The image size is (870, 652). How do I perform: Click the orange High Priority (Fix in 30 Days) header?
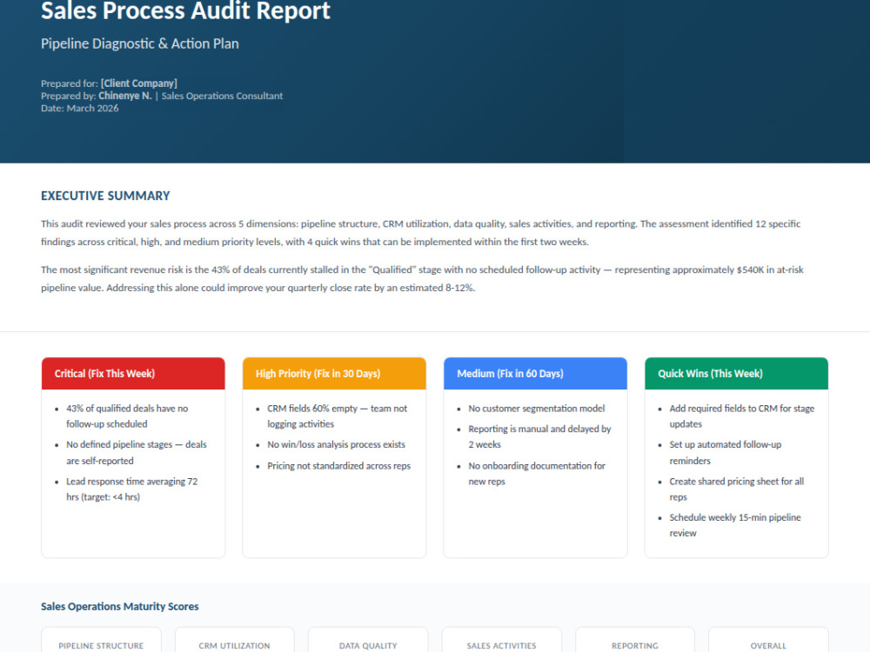click(334, 374)
